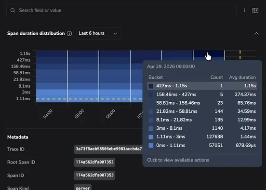The height and width of the screenshot is (190, 266).
Task: Select the 158.46ms - 427ms bucket row
Action: tap(202, 95)
